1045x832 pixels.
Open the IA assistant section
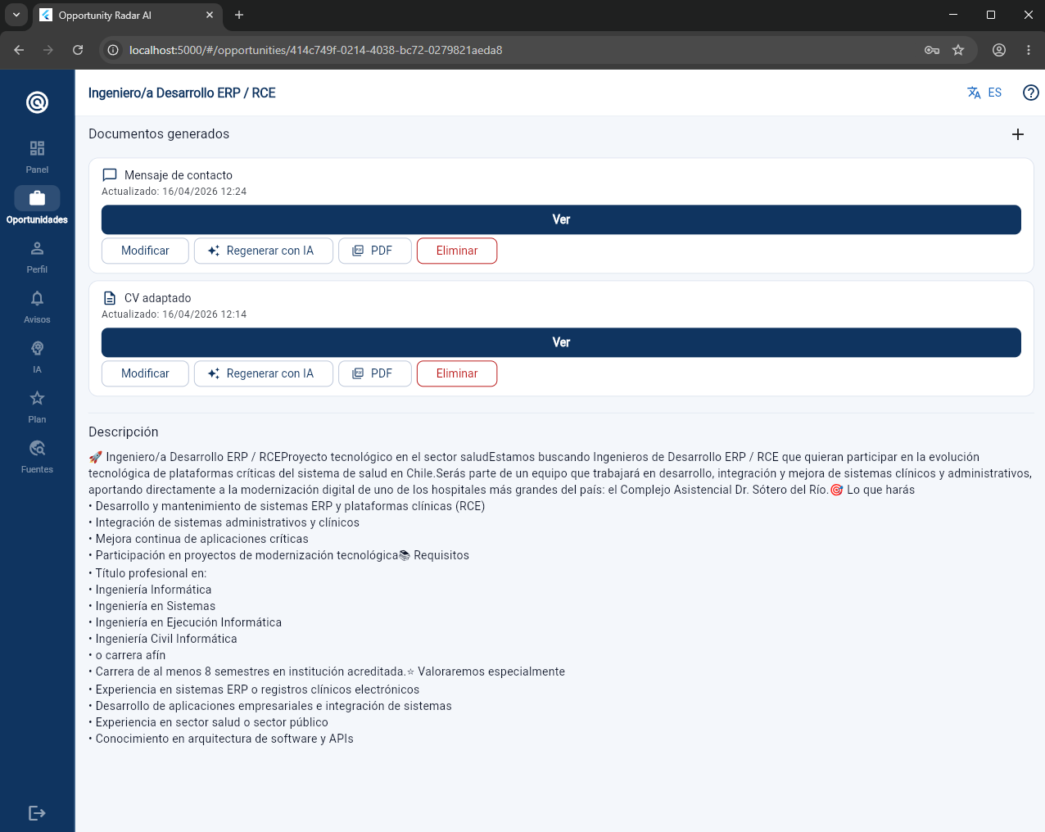(37, 356)
